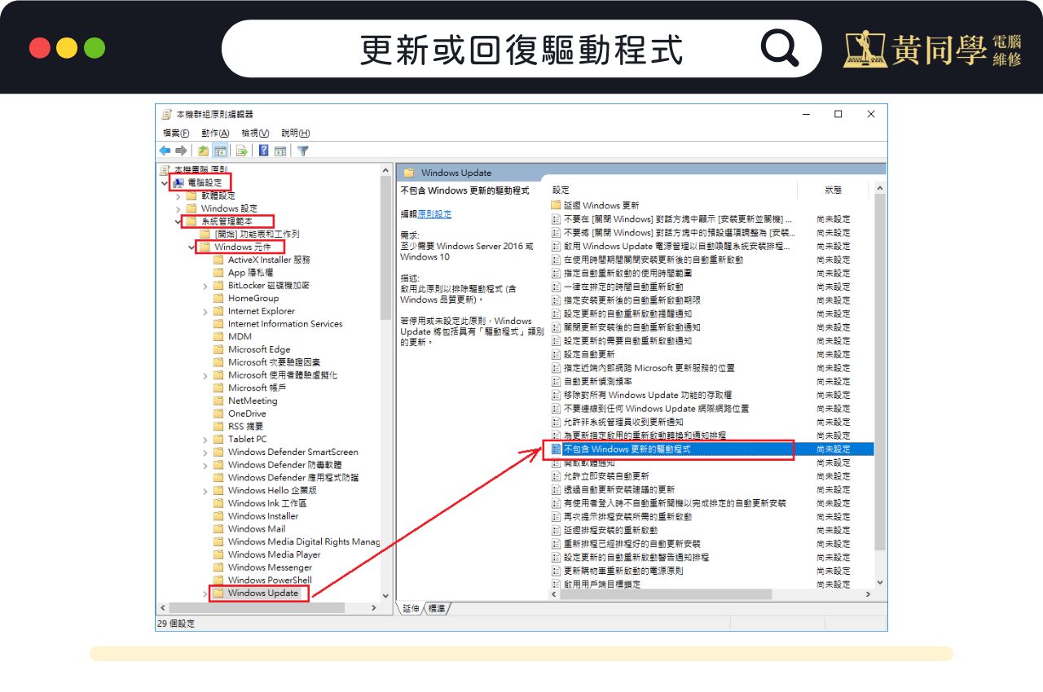Expand the 軟體設定 tree node
The height and width of the screenshot is (692, 1043).
point(178,195)
